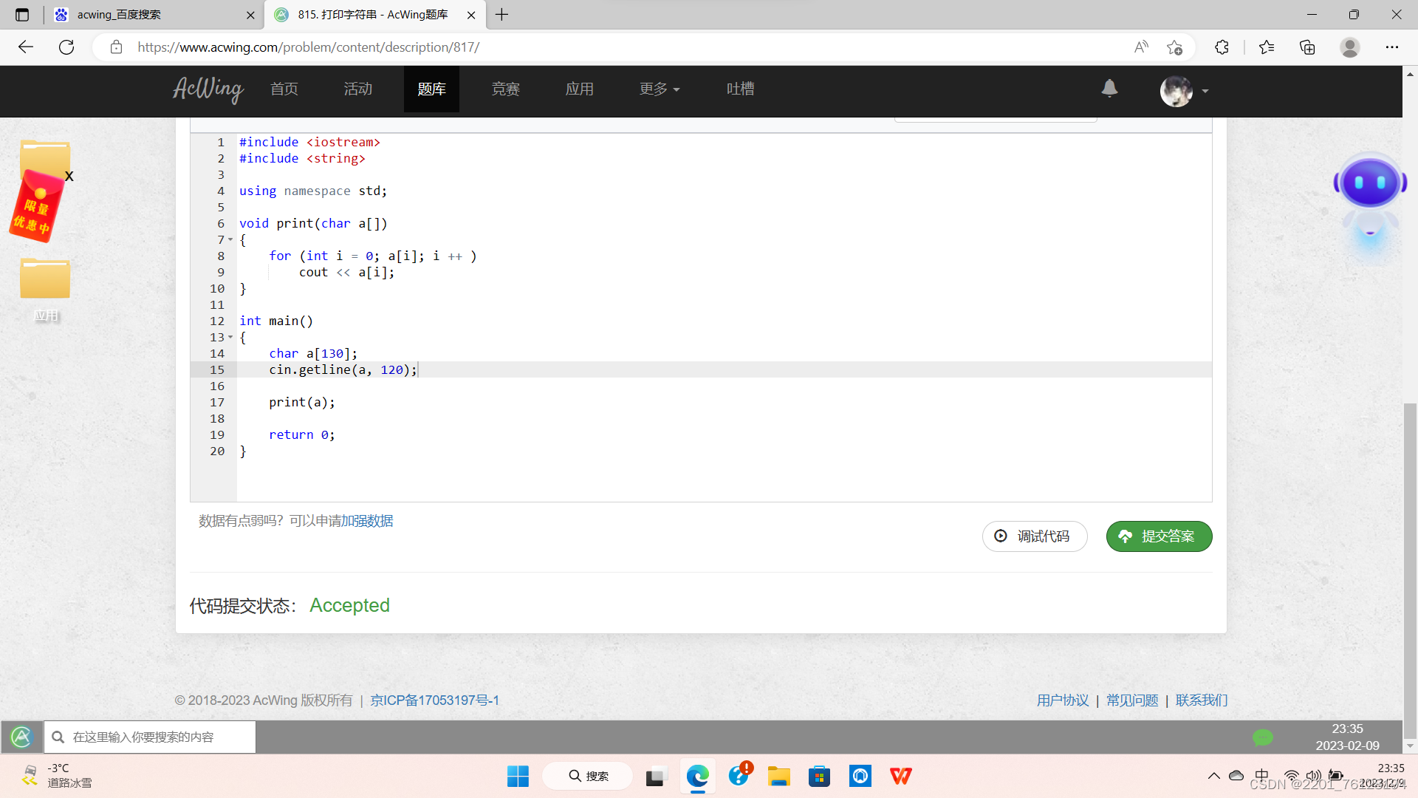Screen dimensions: 1418x798
Task: Close the red envelope promotion
Action: [x=69, y=177]
